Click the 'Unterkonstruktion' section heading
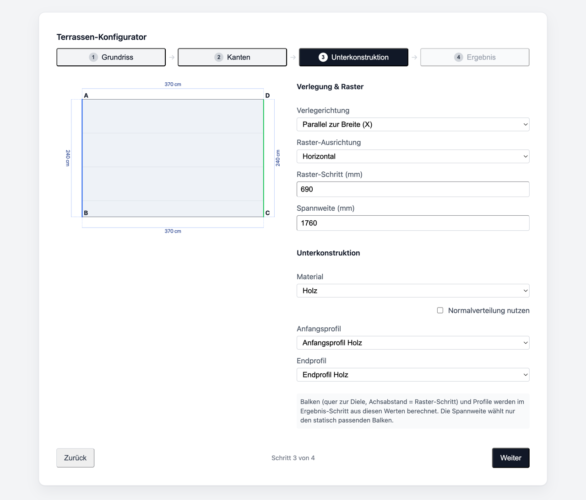Viewport: 586px width, 500px height. [328, 253]
